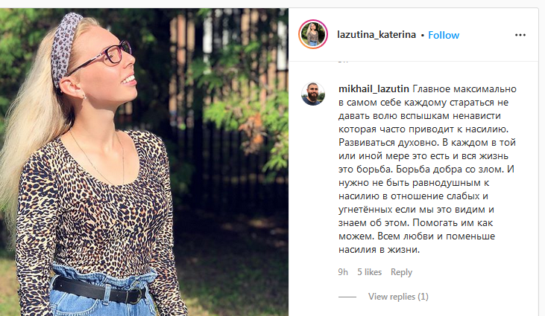Open the three-dot more options menu
The height and width of the screenshot is (316, 545).
pyautogui.click(x=520, y=35)
